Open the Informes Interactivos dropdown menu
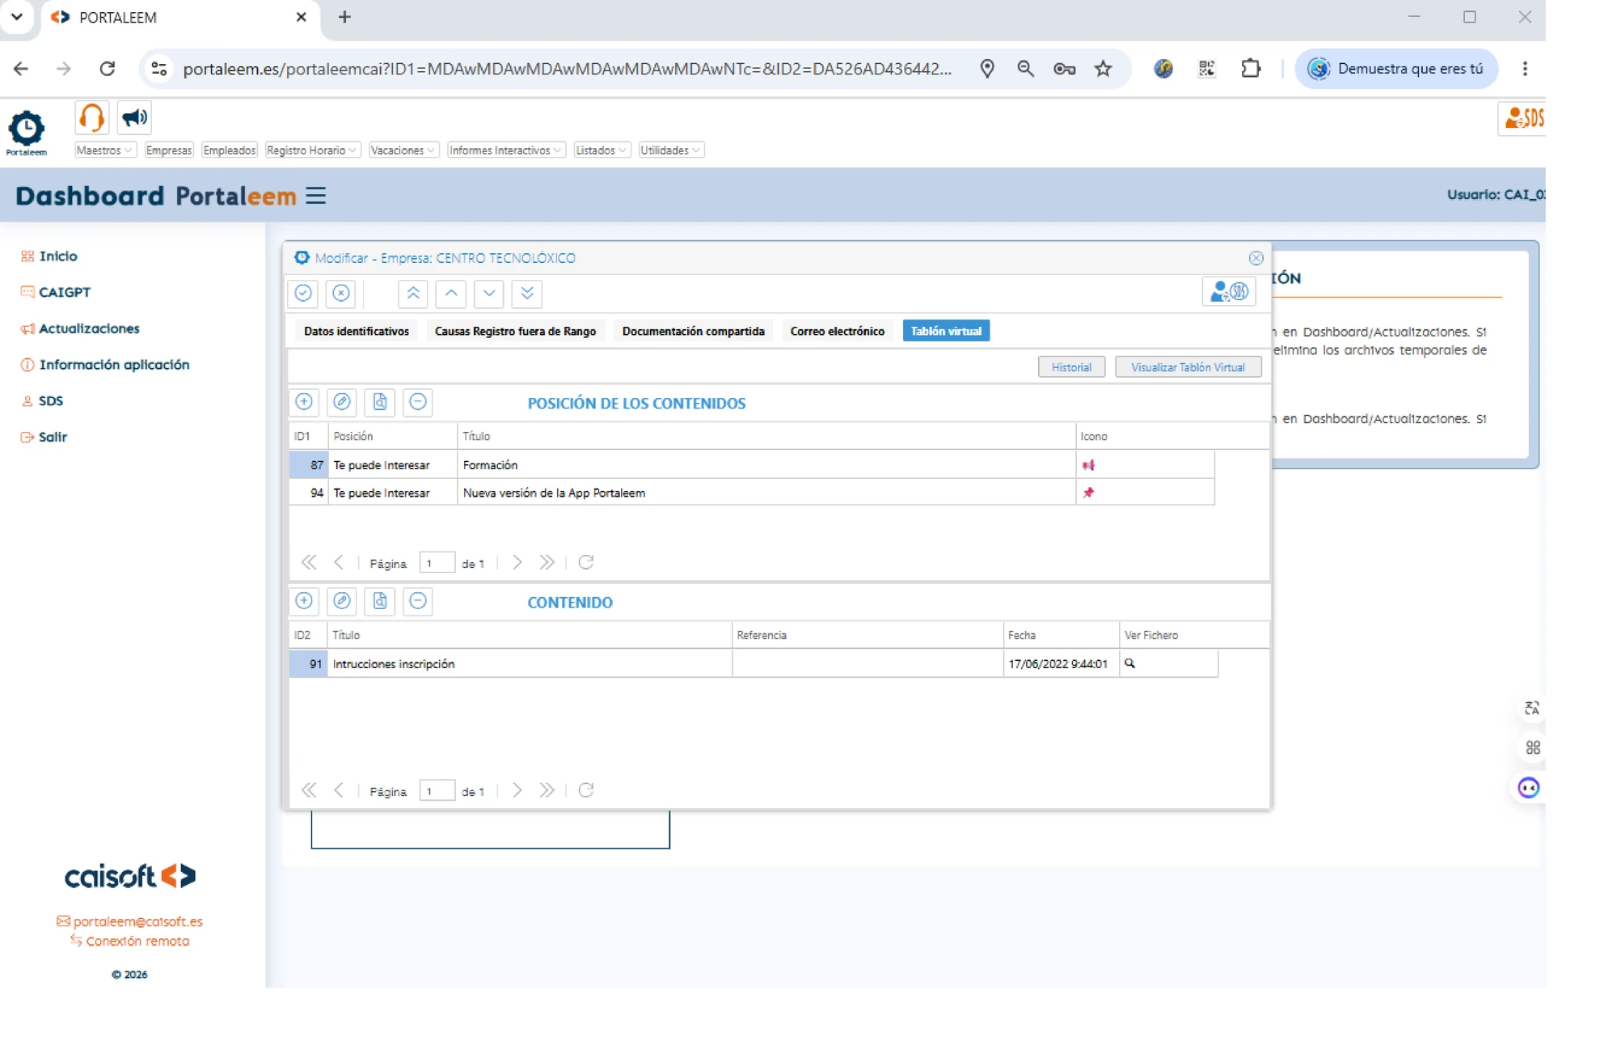1617x1054 pixels. (505, 150)
